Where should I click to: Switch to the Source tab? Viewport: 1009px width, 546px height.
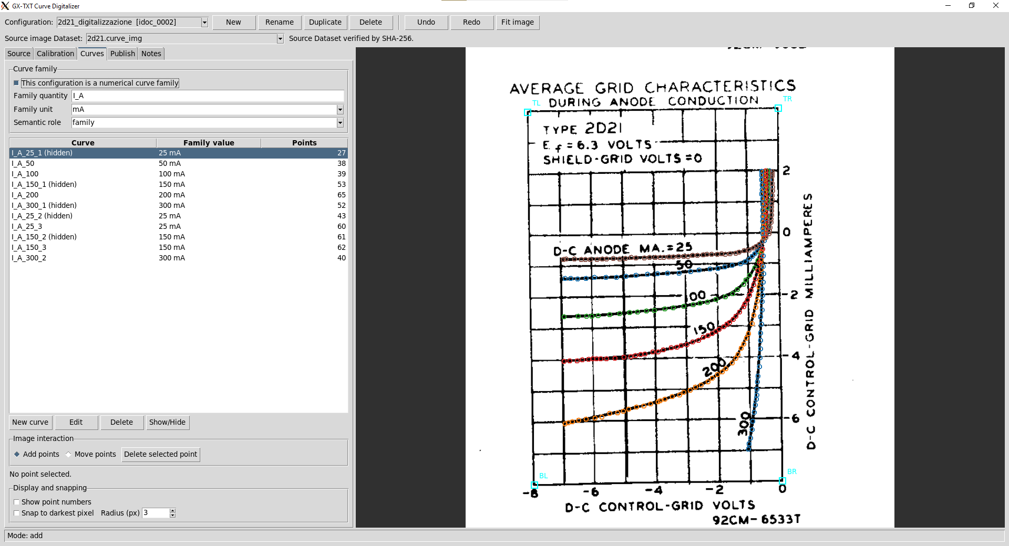(19, 54)
